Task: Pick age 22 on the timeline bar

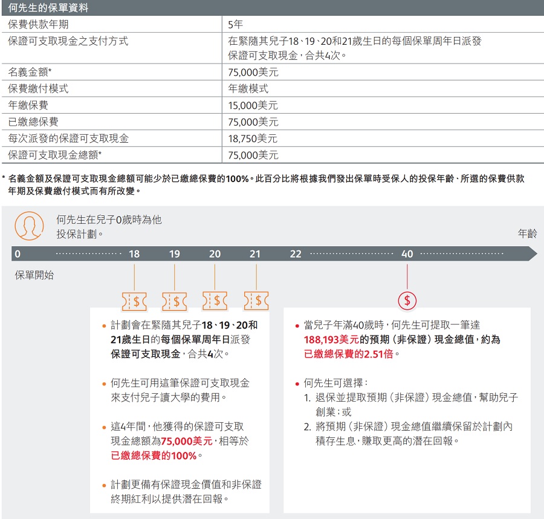Action: (295, 254)
